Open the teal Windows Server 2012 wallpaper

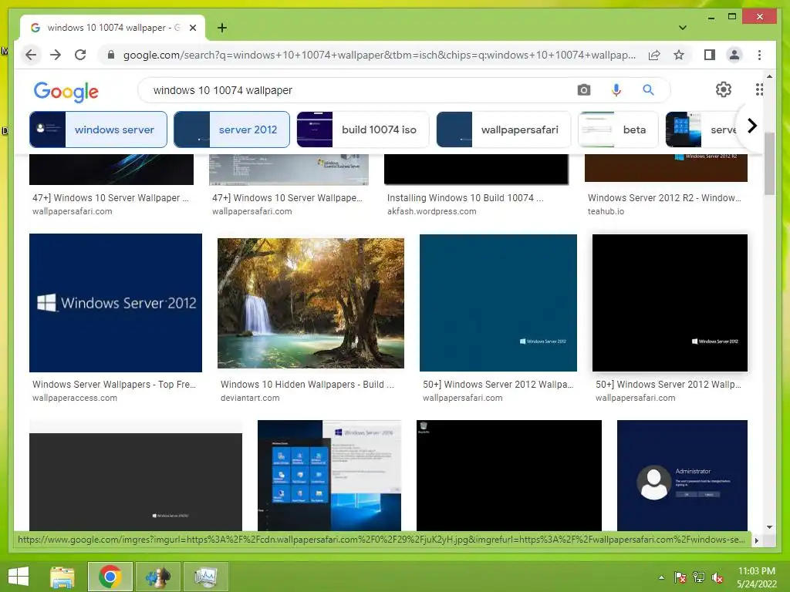click(498, 302)
